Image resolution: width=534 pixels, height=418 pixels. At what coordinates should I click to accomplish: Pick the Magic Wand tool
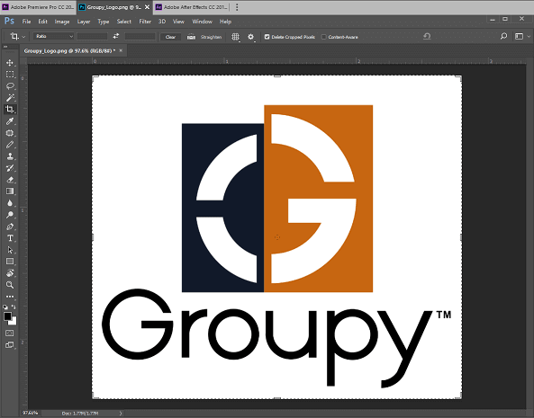pos(10,98)
